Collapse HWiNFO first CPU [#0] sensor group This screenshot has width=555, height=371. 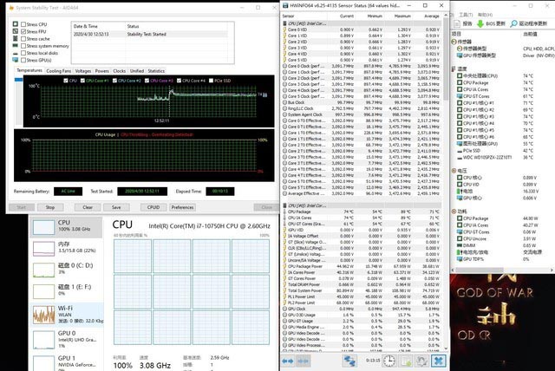pos(285,23)
